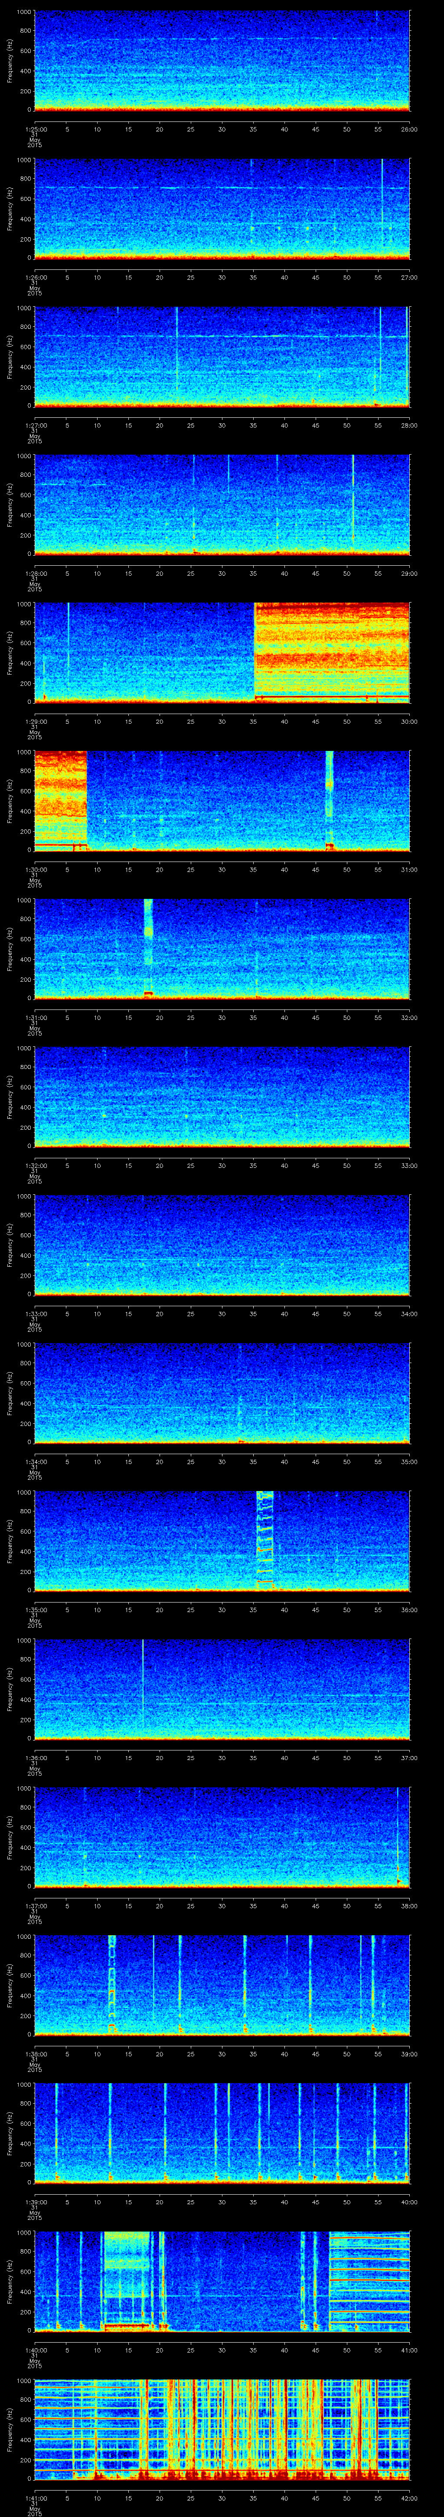Click the 1:28:00 start time label

[35, 574]
